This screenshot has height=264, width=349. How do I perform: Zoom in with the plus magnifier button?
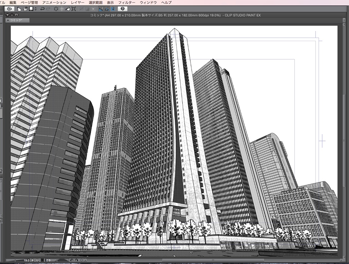click(x=37, y=259)
